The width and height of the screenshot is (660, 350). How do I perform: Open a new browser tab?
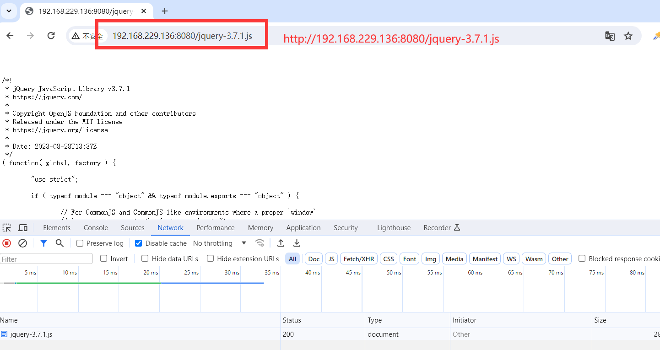[x=165, y=11]
